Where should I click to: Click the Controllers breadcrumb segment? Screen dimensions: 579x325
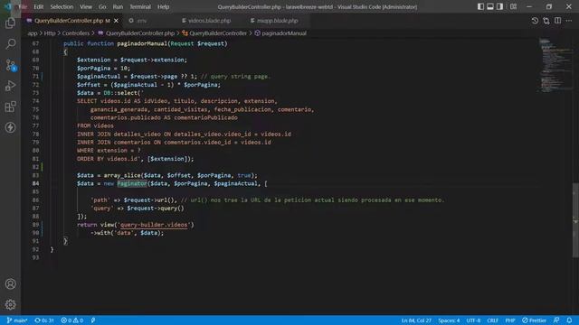click(76, 33)
